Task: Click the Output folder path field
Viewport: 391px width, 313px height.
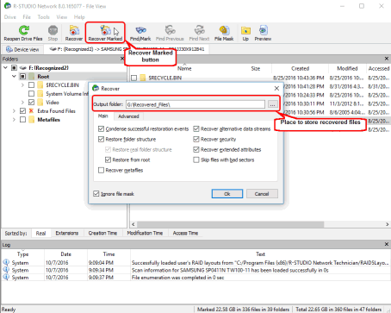Action: point(195,104)
